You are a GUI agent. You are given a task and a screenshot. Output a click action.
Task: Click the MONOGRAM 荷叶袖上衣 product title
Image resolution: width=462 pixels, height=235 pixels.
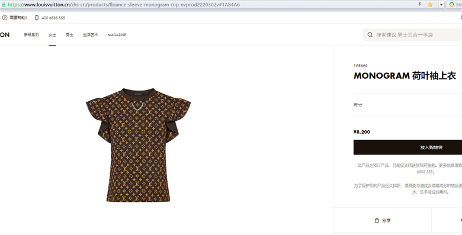pos(405,76)
